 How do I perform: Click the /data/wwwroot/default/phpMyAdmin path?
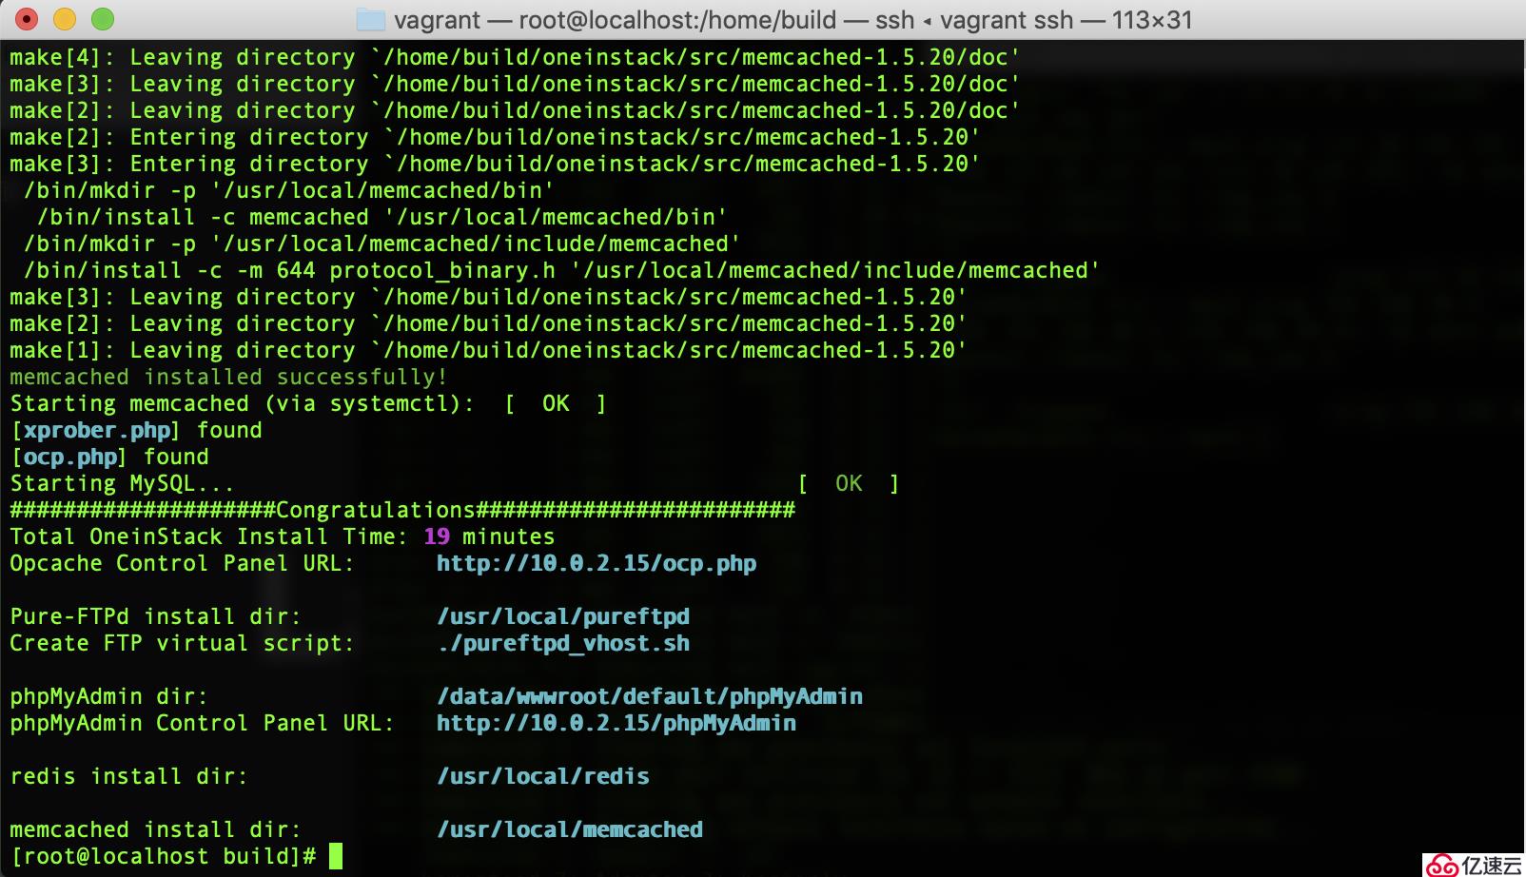pos(650,696)
